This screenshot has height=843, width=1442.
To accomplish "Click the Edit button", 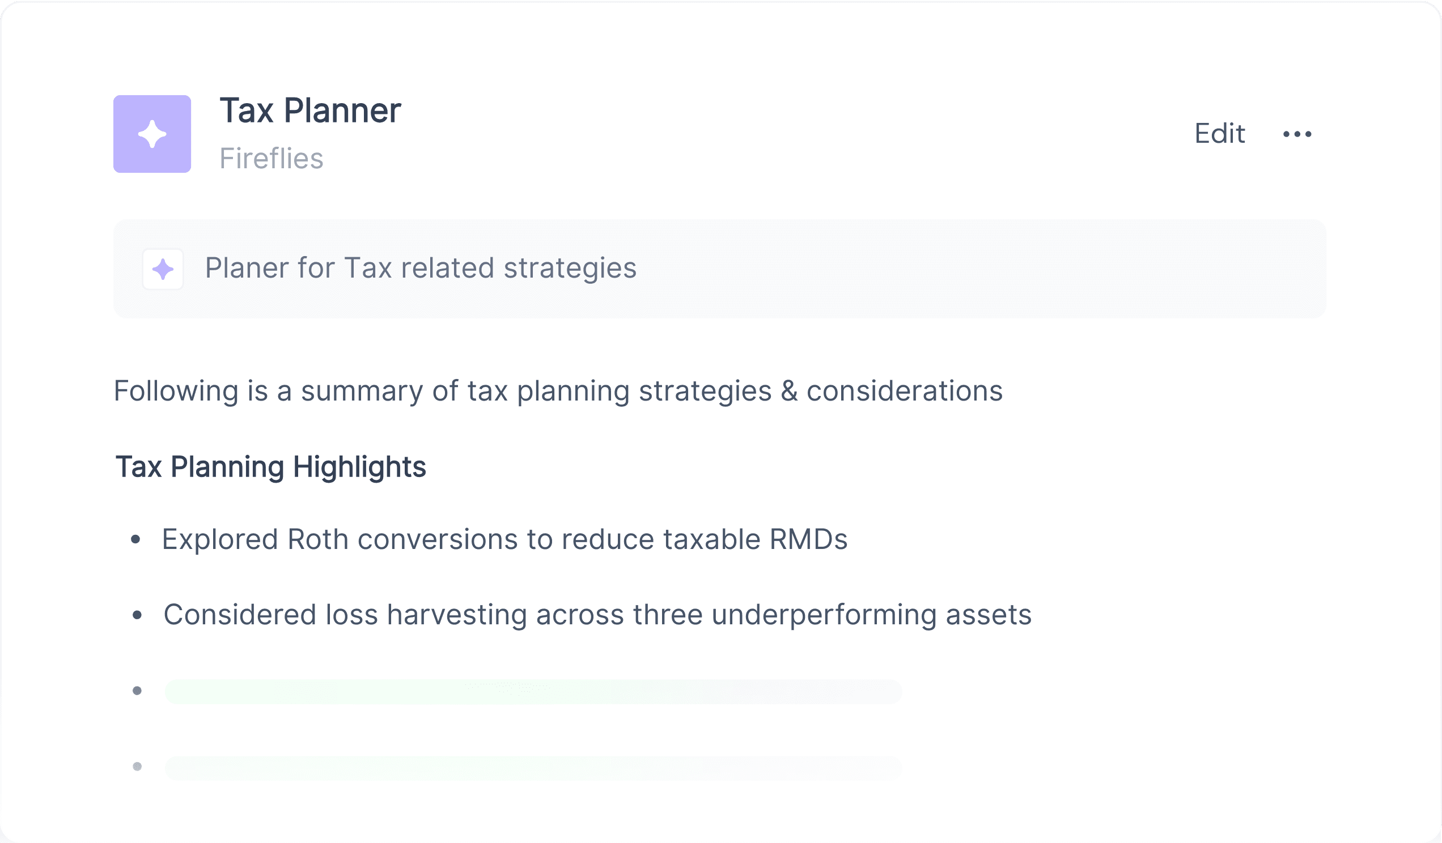I will [x=1219, y=133].
